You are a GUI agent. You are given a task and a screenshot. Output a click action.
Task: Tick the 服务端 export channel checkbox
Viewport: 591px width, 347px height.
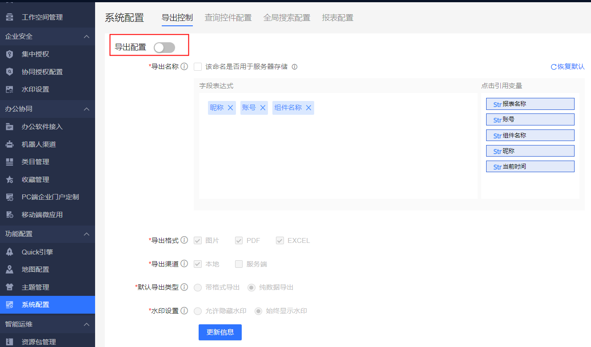pos(239,264)
